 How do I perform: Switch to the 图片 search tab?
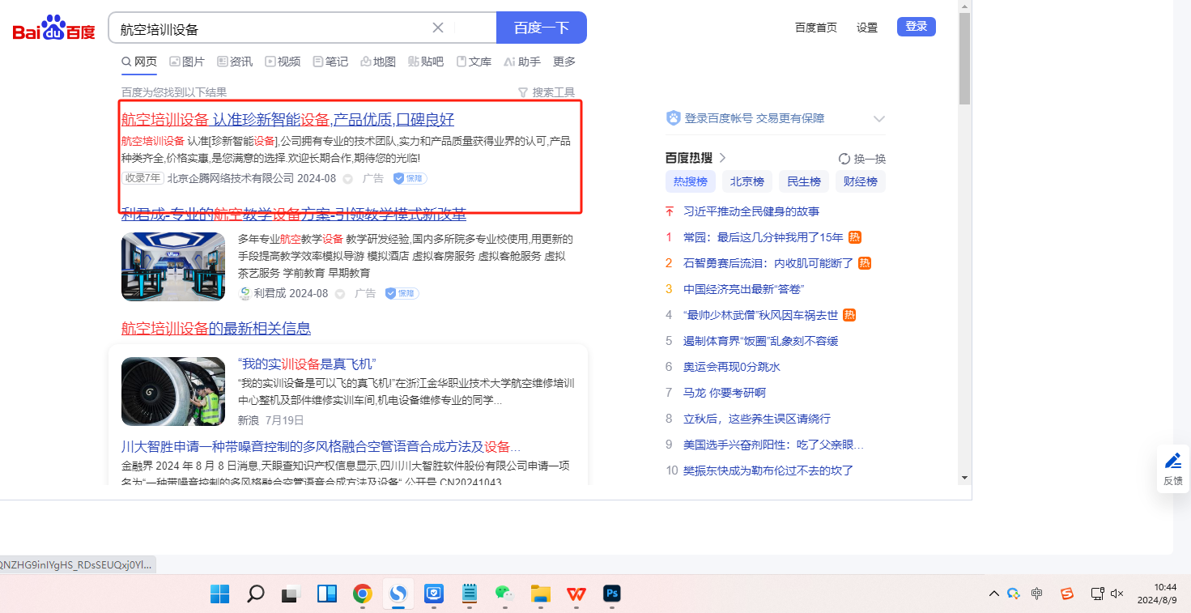click(x=187, y=62)
